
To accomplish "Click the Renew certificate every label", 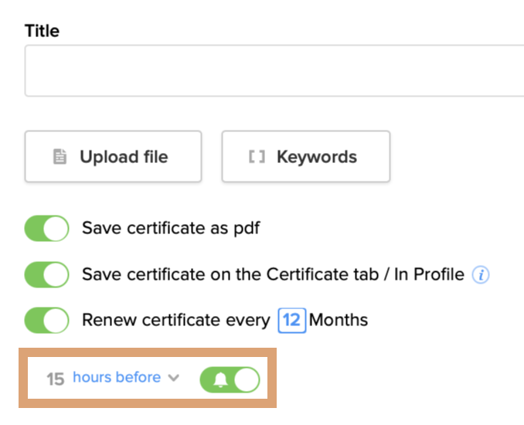I will pyautogui.click(x=176, y=320).
